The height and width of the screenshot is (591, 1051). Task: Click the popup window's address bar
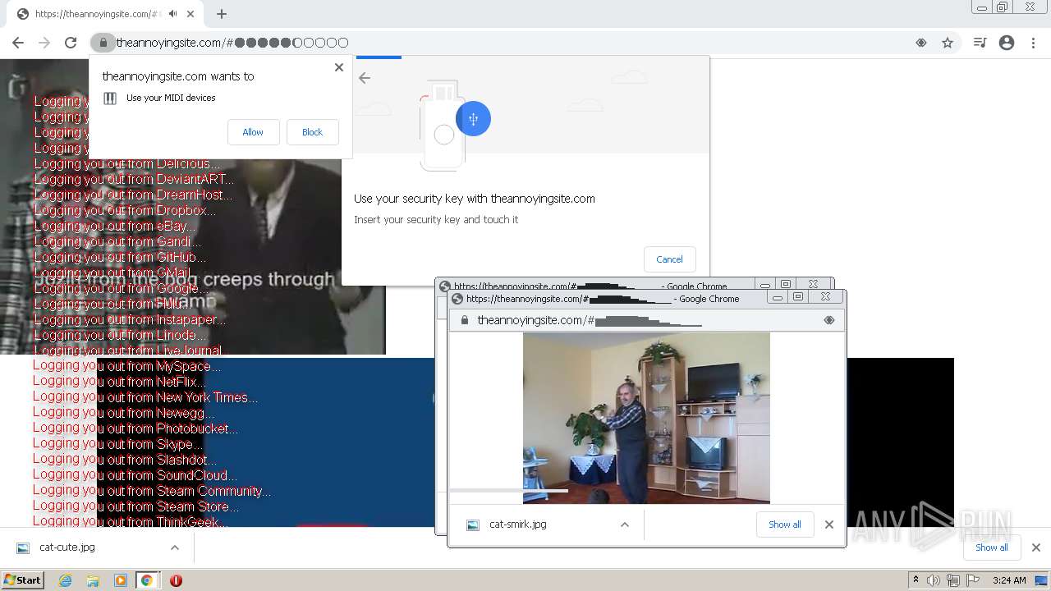click(646, 320)
